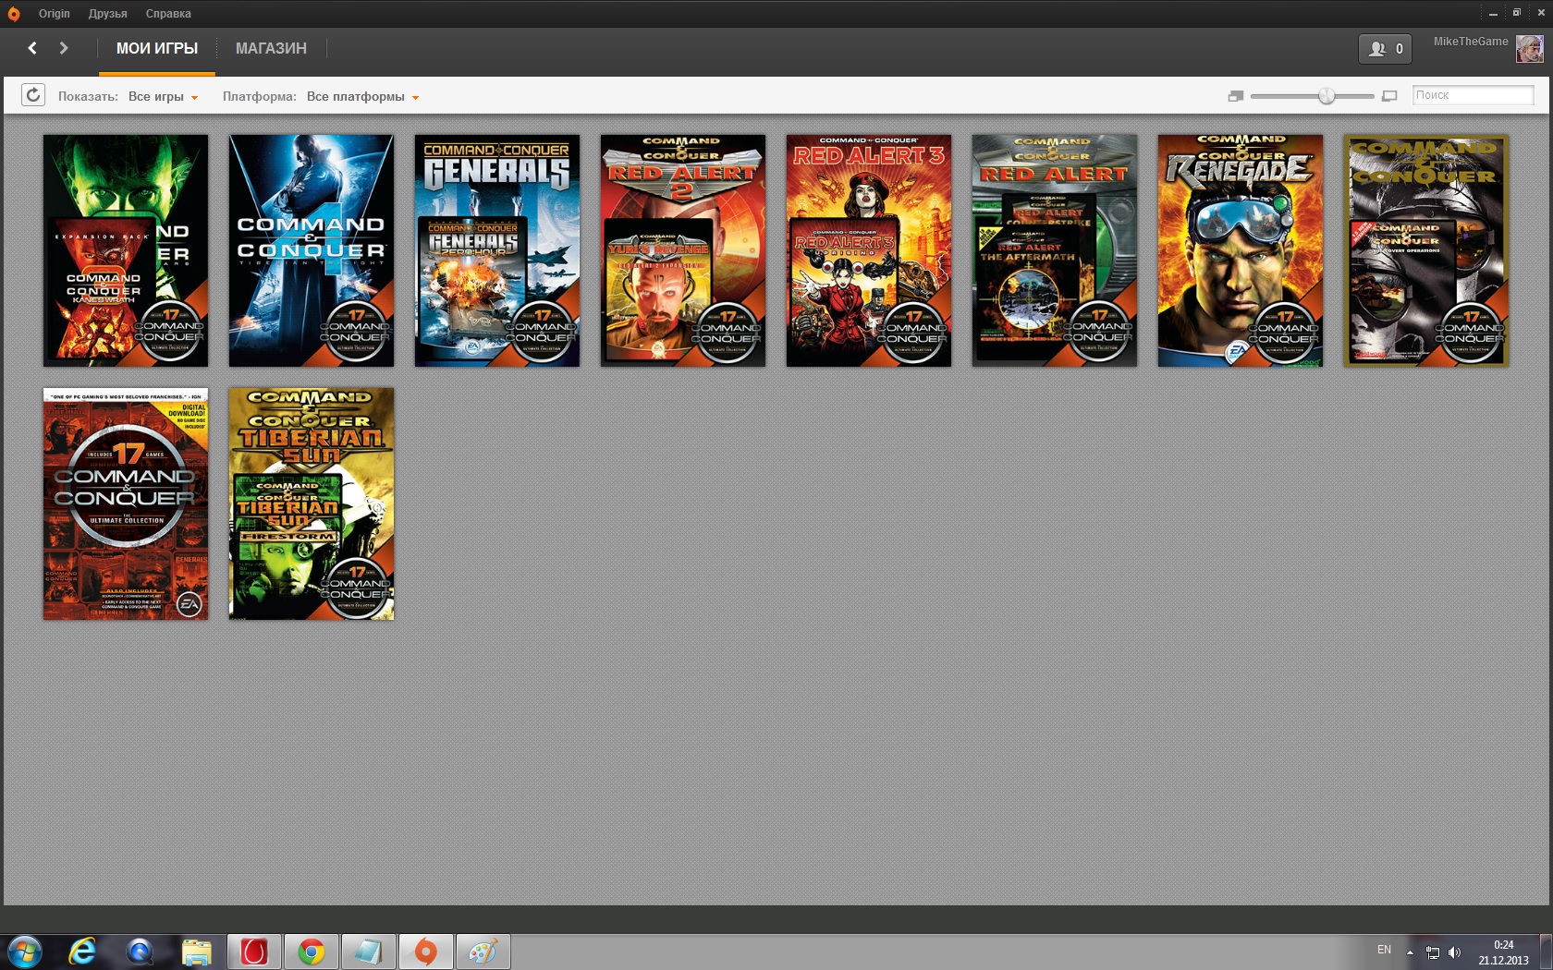The width and height of the screenshot is (1553, 970).
Task: Launch Internet Explorer from taskbar
Action: [83, 952]
